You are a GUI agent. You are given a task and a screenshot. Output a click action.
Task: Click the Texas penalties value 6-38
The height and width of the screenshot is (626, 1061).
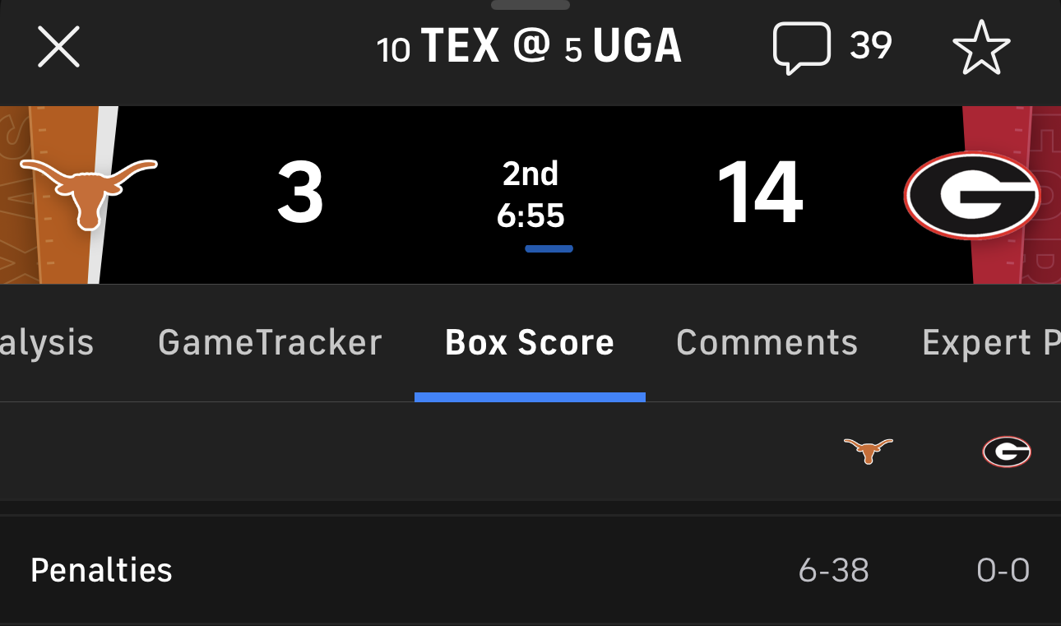pyautogui.click(x=833, y=570)
